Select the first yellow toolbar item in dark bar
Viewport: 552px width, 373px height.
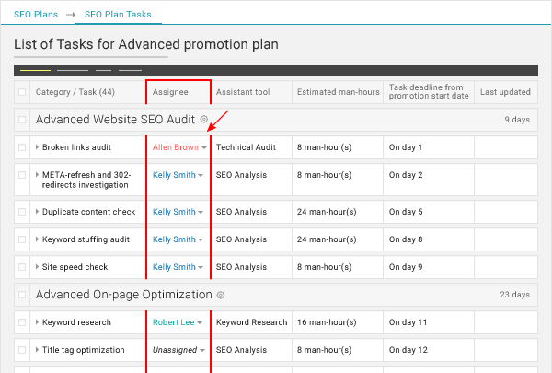click(35, 71)
